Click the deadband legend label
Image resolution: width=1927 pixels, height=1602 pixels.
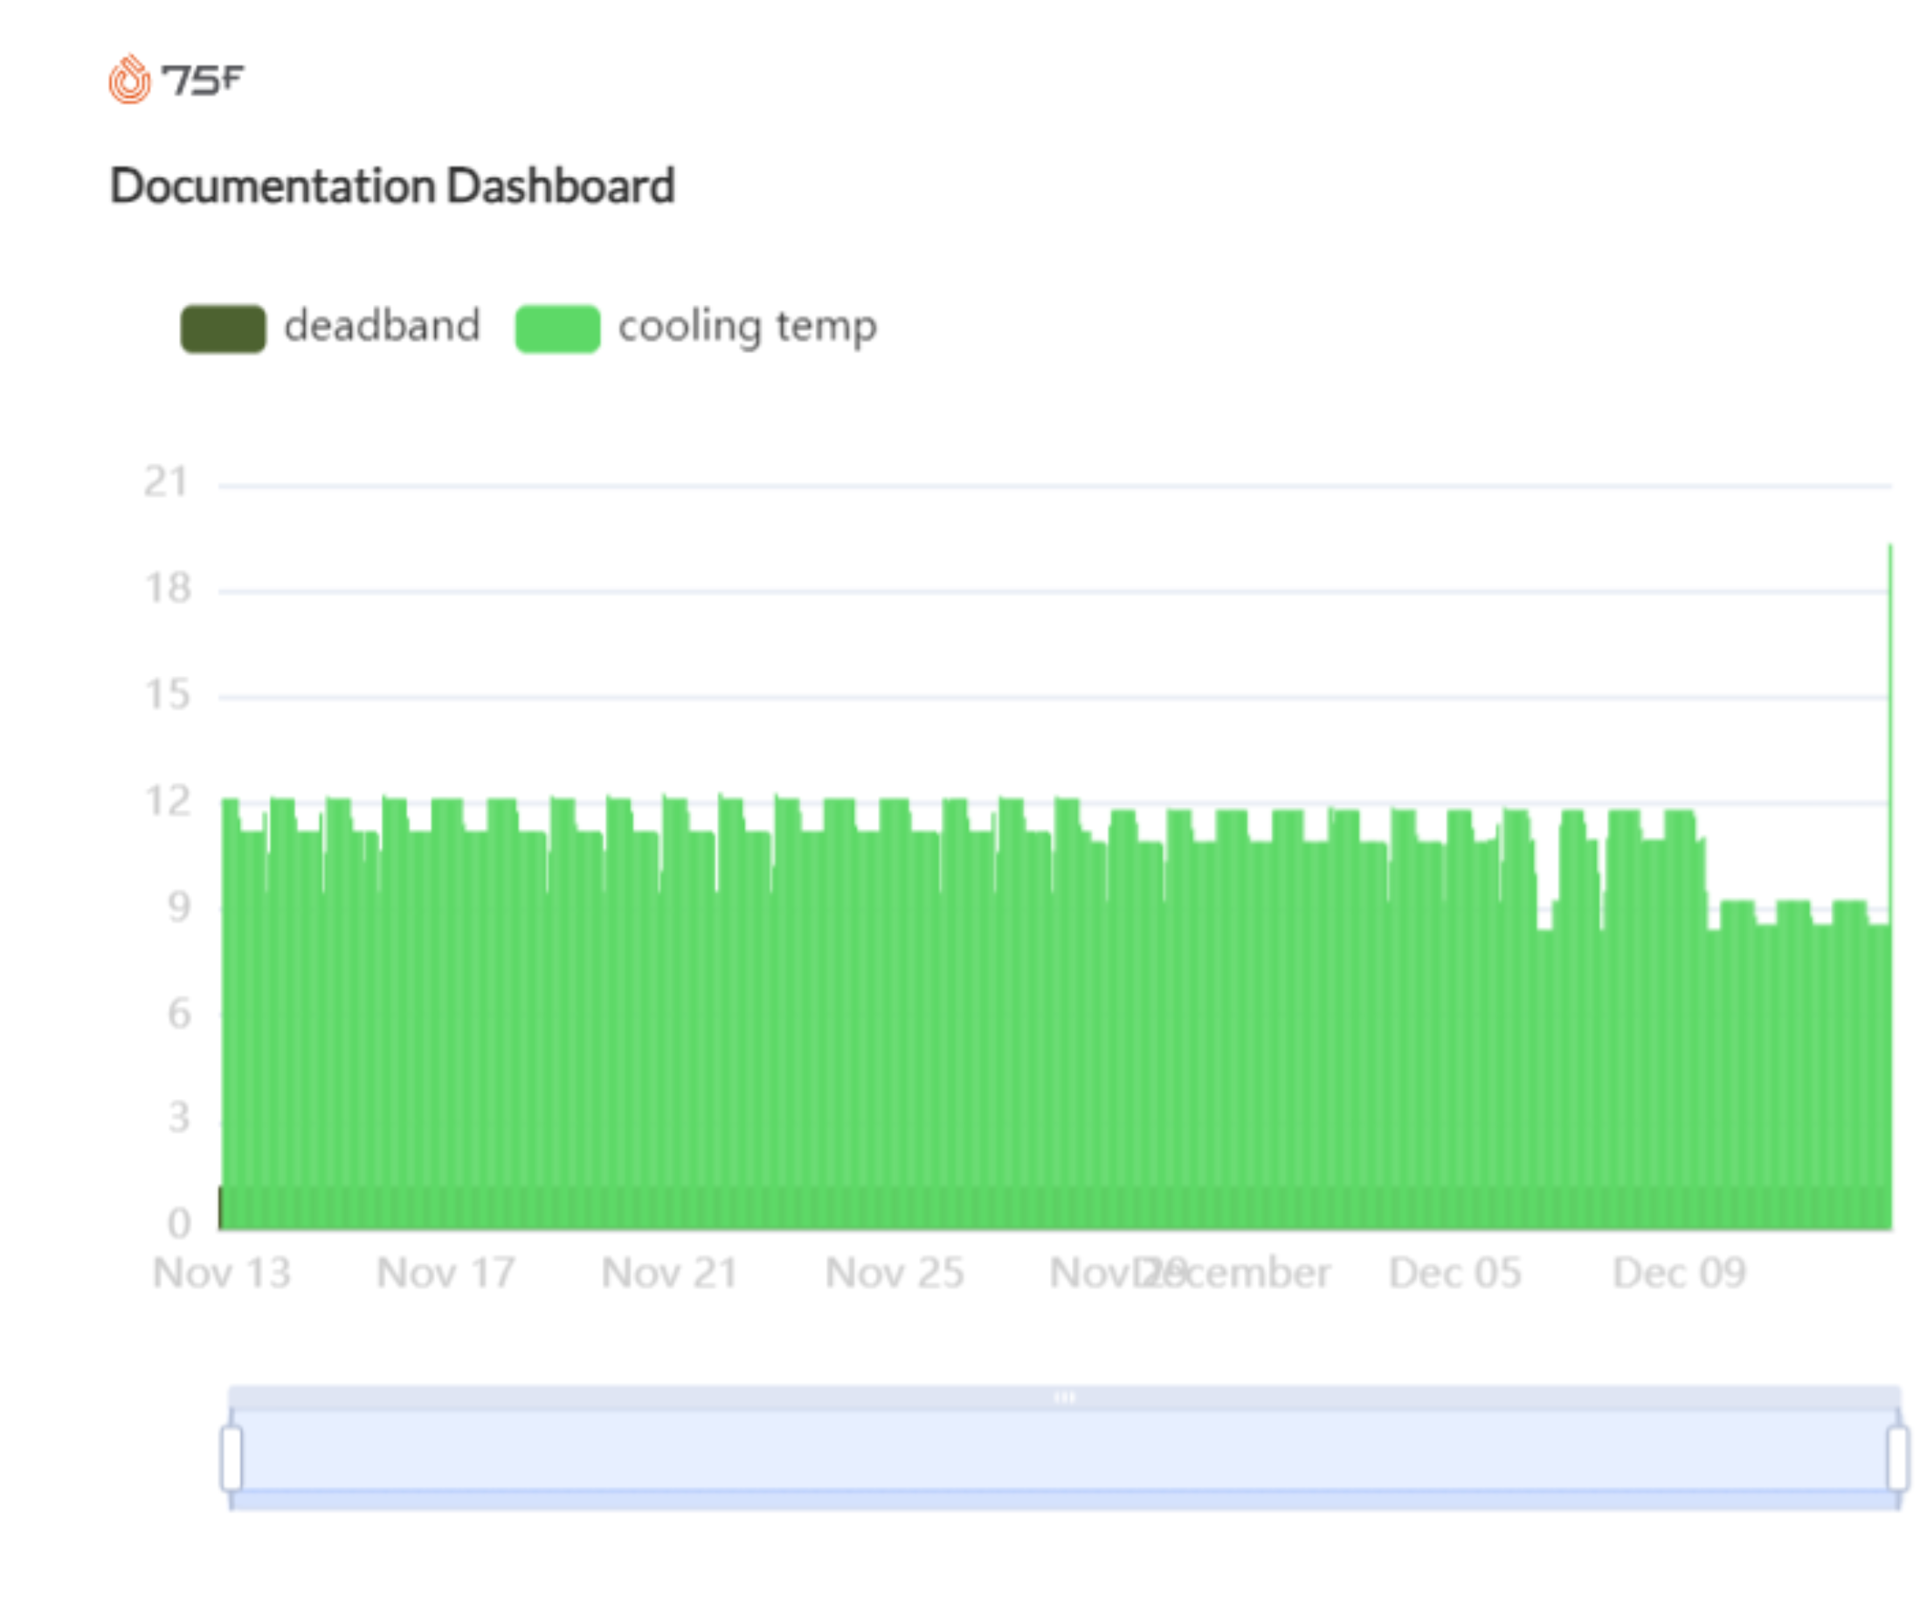382,326
